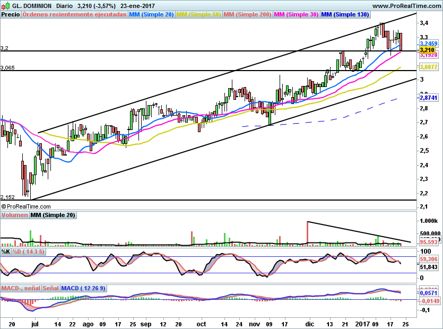Select the blue MM (Simple 20) price label

(x=151, y=14)
